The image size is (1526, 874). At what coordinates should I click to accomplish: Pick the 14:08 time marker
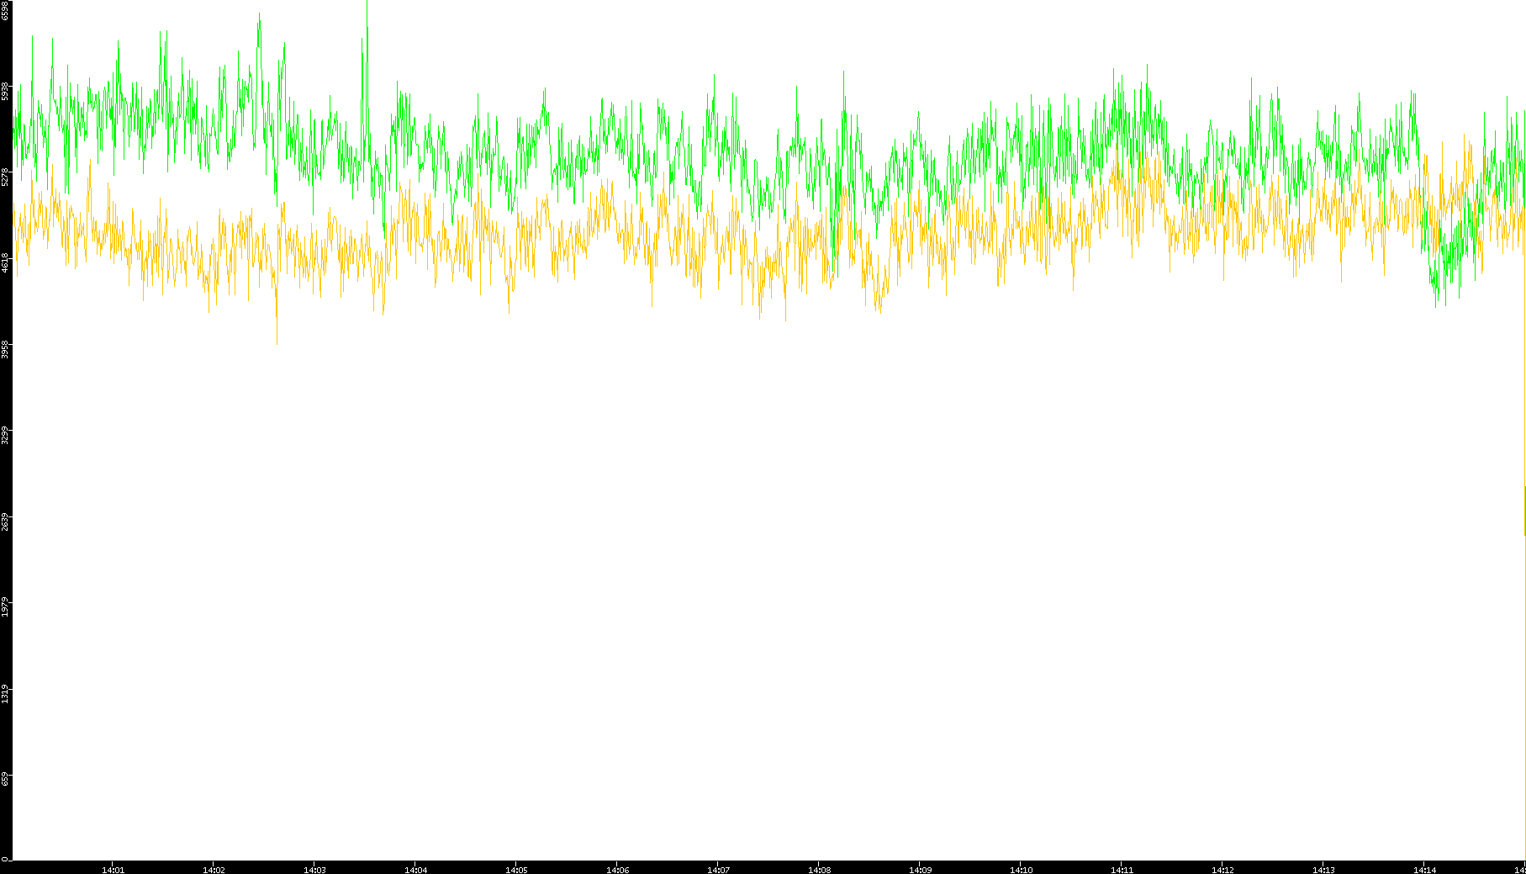819,870
